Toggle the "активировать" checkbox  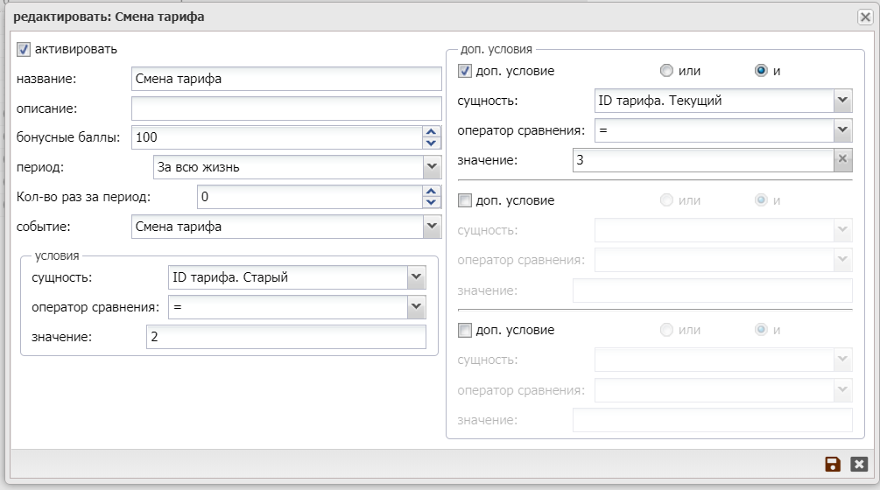(24, 50)
